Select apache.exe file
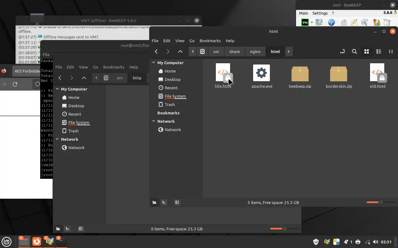The image size is (398, 248). pyautogui.click(x=262, y=76)
